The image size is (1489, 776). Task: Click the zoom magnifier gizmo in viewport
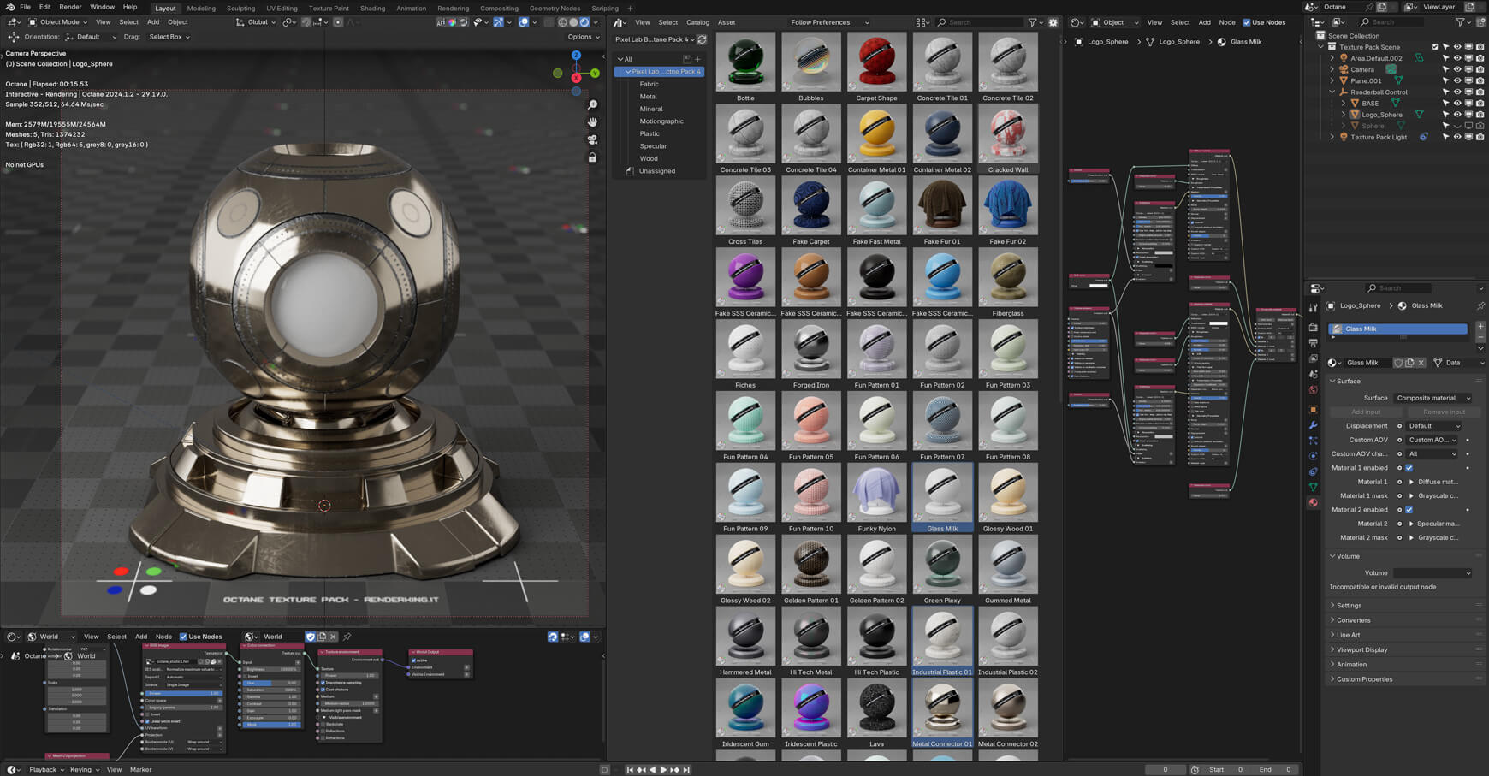click(592, 104)
